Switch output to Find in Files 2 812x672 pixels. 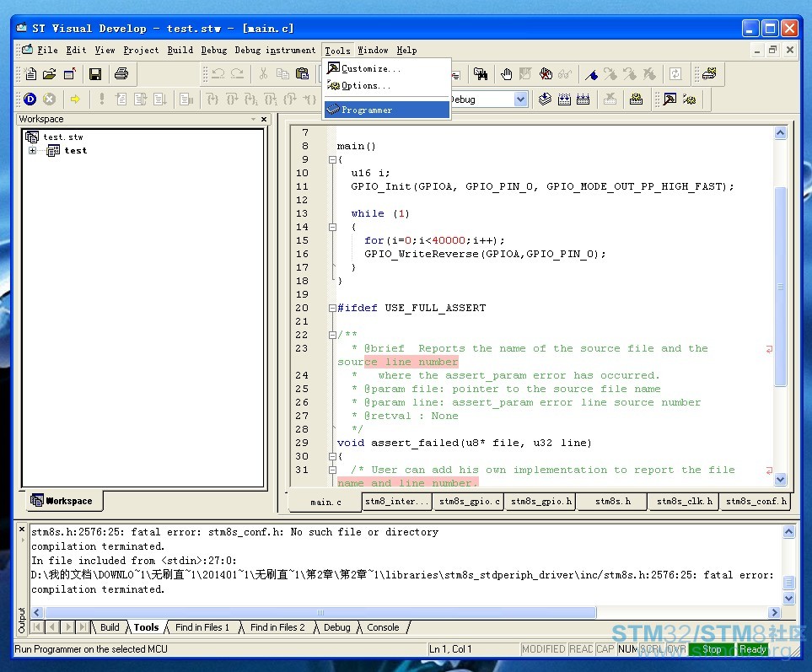click(x=277, y=627)
